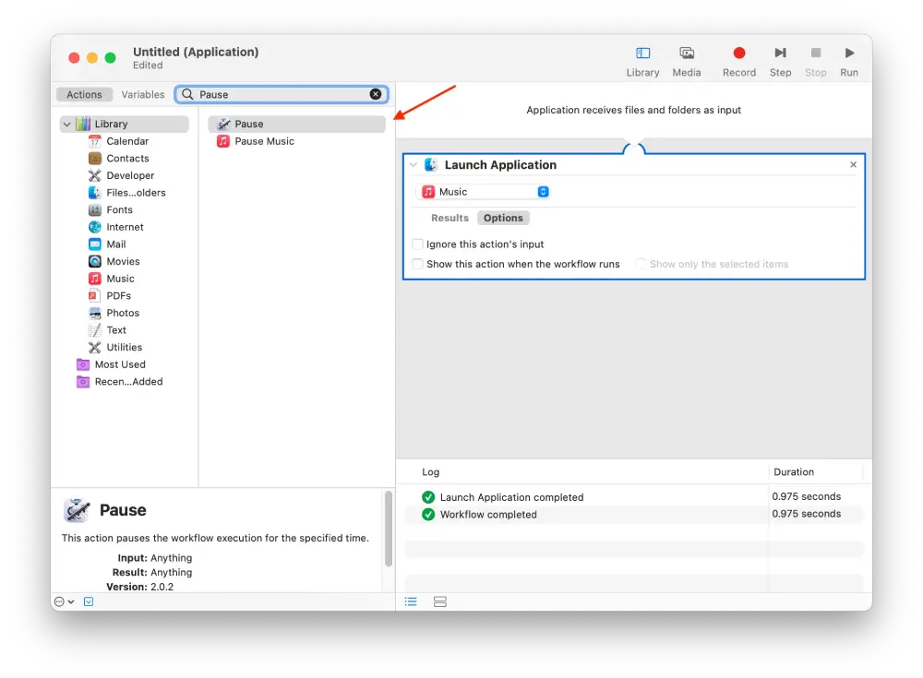Select the Fonts category icon
923x678 pixels.
(95, 209)
